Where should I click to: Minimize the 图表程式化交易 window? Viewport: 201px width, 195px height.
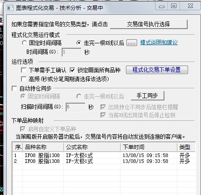(162, 6)
